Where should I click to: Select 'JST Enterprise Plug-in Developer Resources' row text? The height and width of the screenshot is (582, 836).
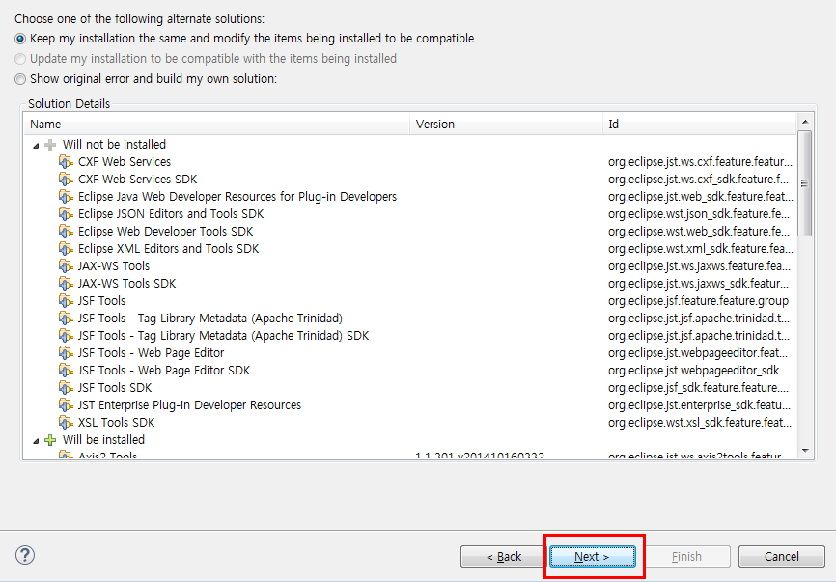point(189,405)
